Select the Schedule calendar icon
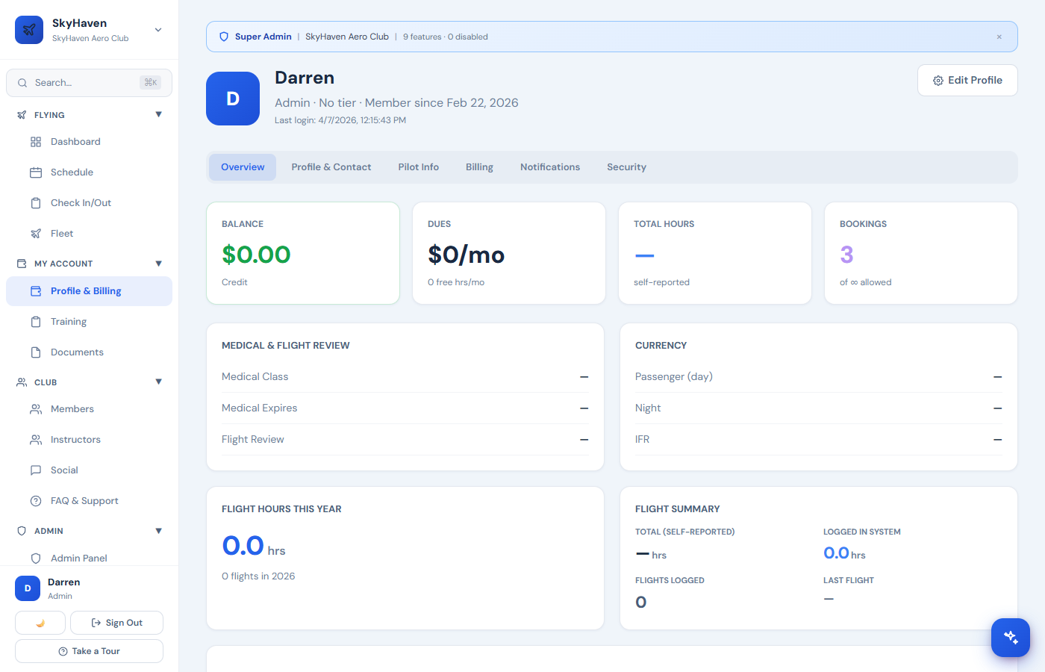Image resolution: width=1045 pixels, height=672 pixels. (36, 172)
